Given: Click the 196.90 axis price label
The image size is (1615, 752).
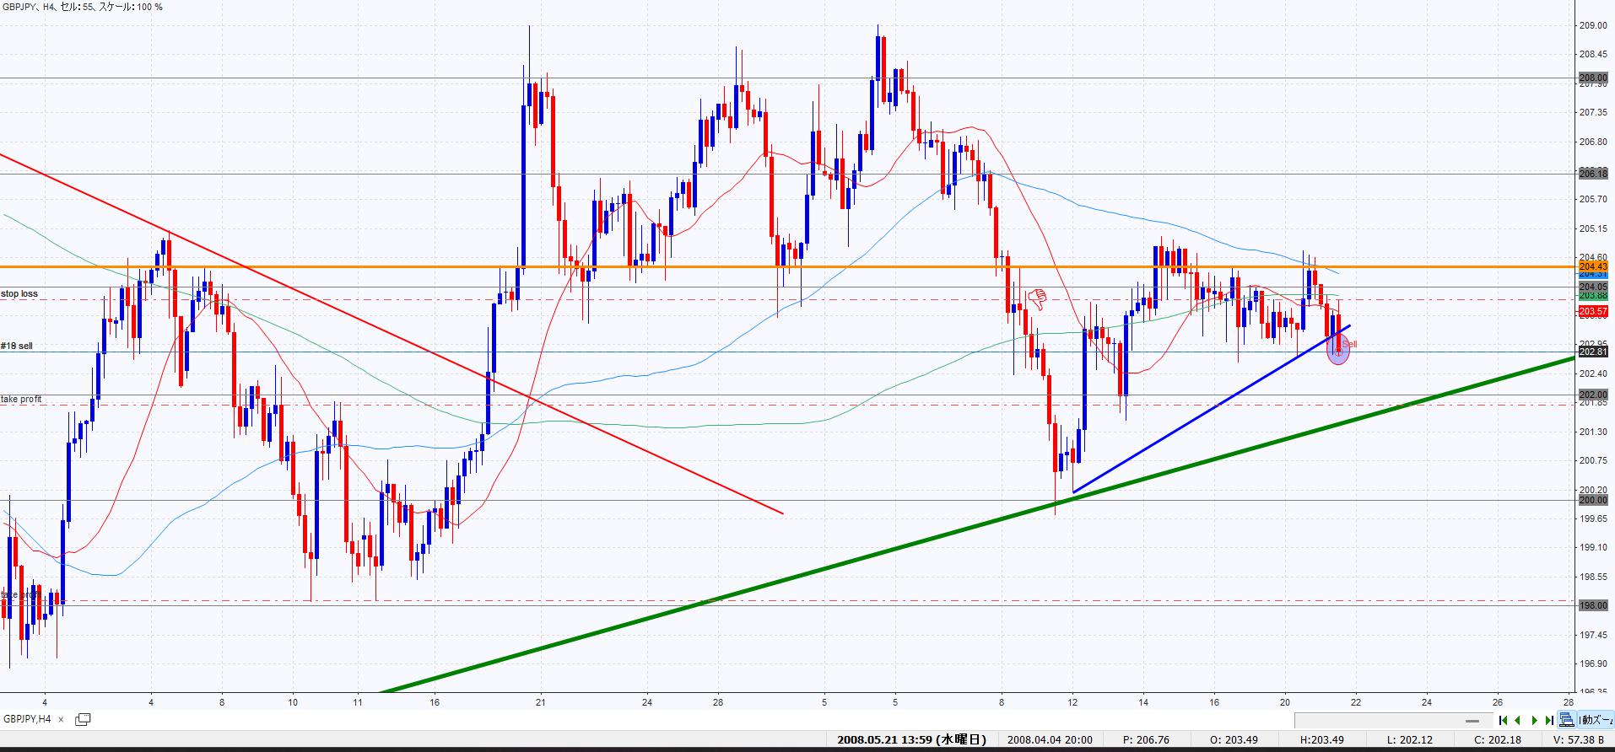Looking at the screenshot, I should click(1592, 663).
